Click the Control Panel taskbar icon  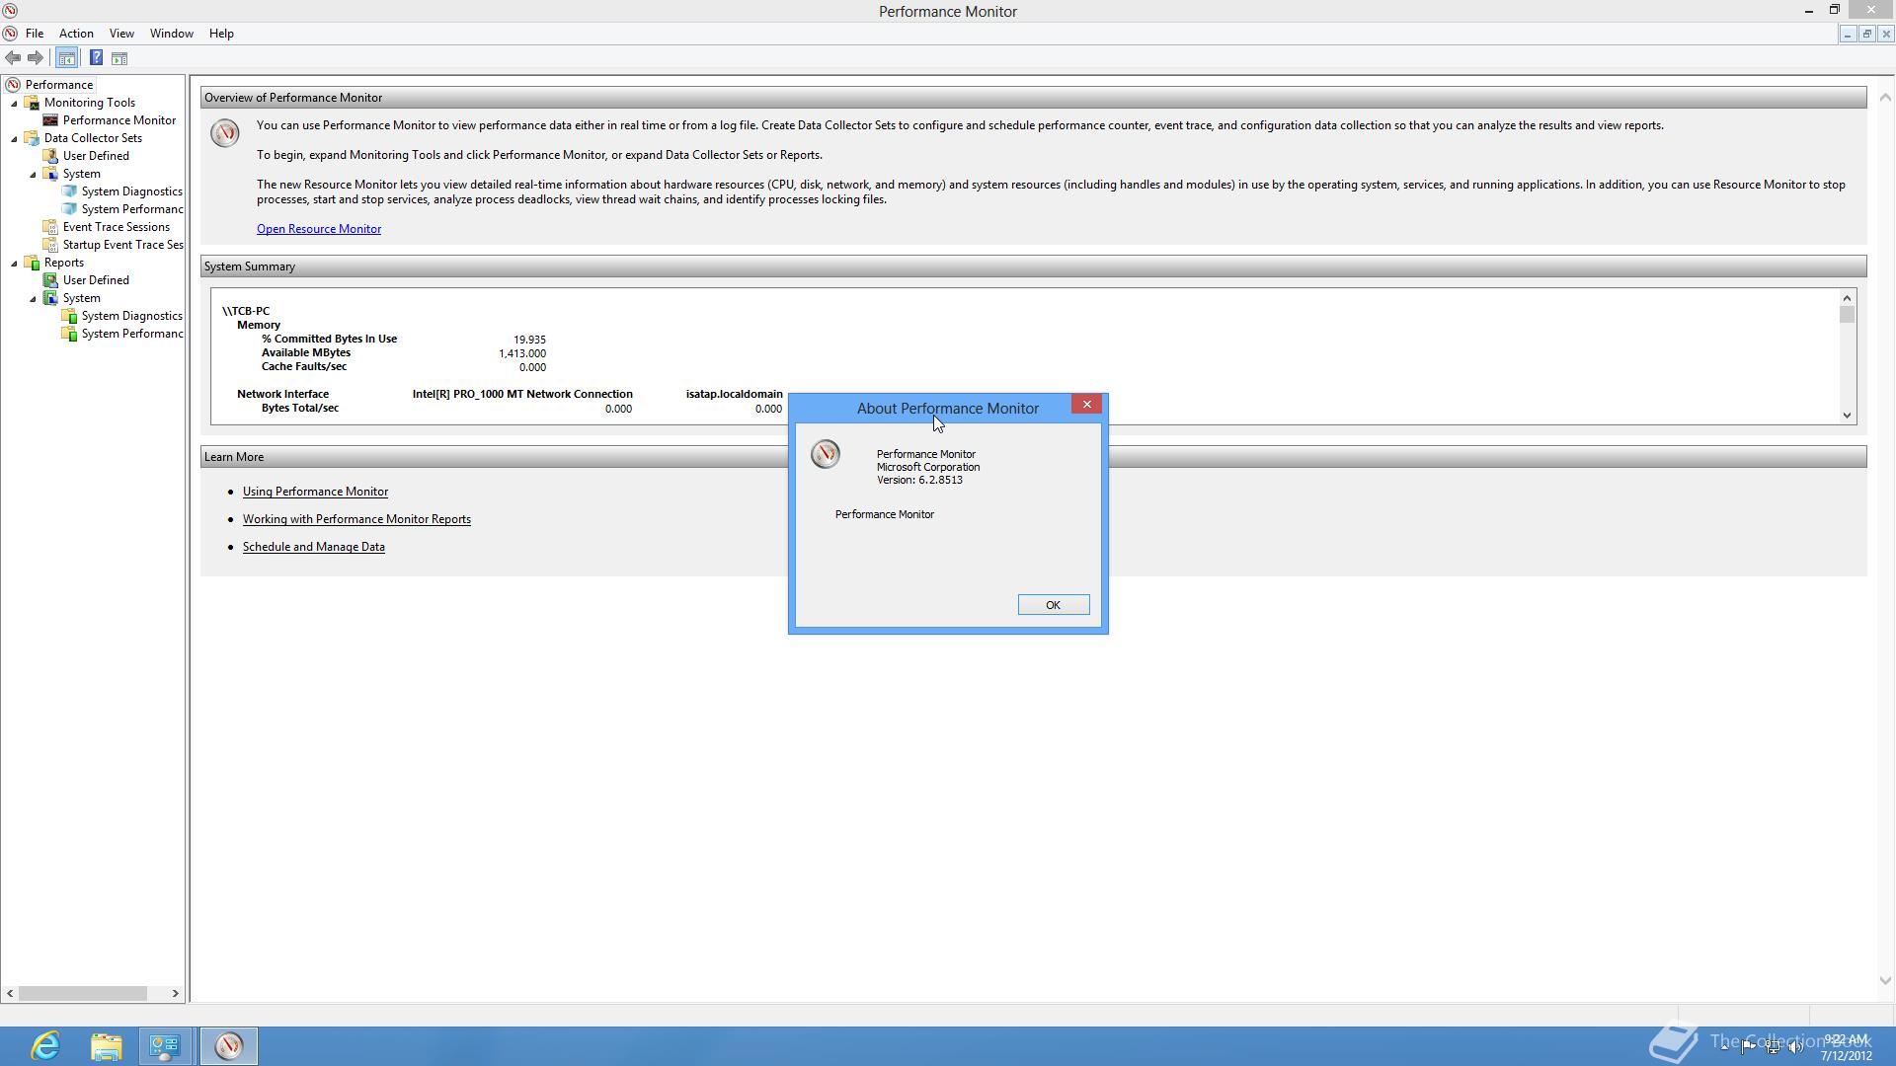[165, 1046]
